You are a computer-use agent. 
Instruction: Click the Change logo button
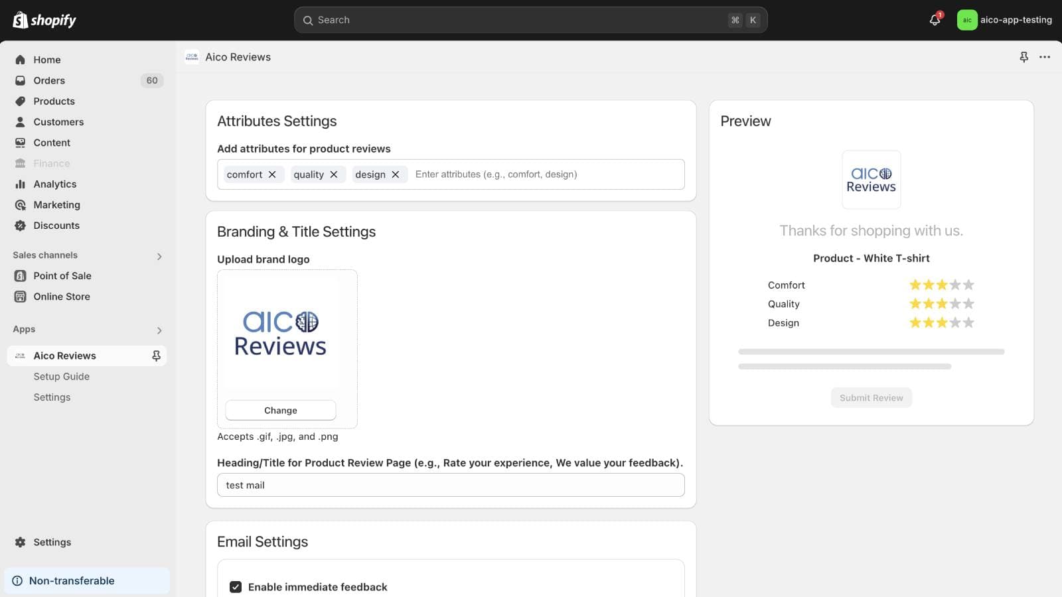tap(280, 411)
